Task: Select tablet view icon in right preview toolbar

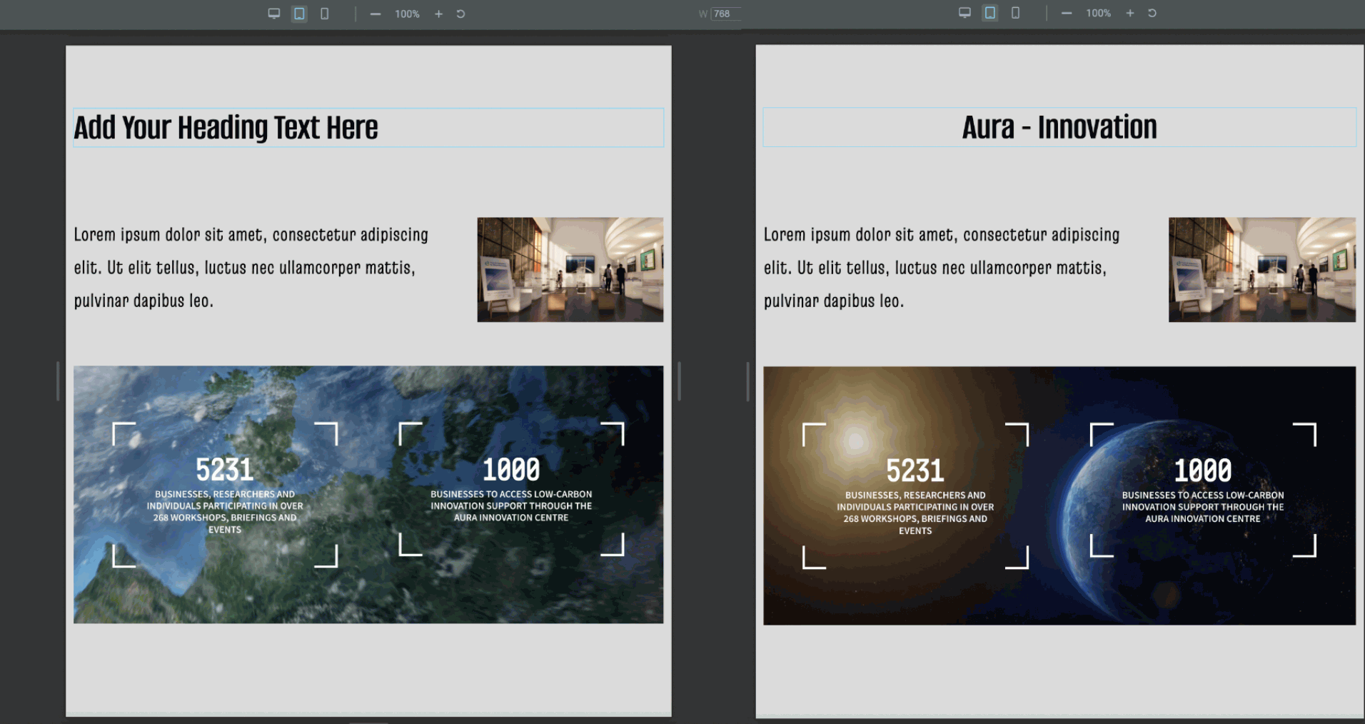Action: [x=990, y=13]
